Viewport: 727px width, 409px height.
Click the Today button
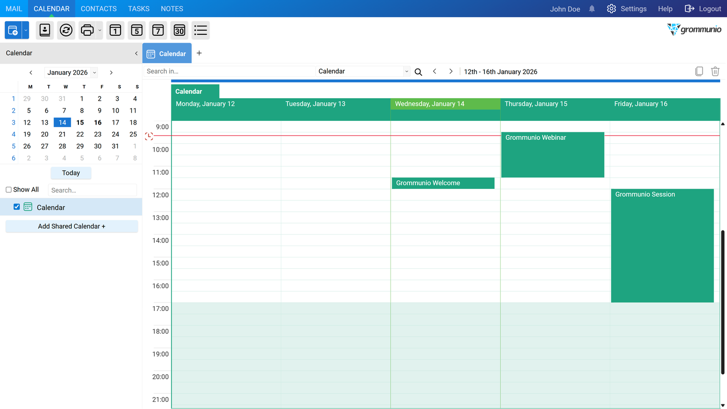click(x=71, y=173)
